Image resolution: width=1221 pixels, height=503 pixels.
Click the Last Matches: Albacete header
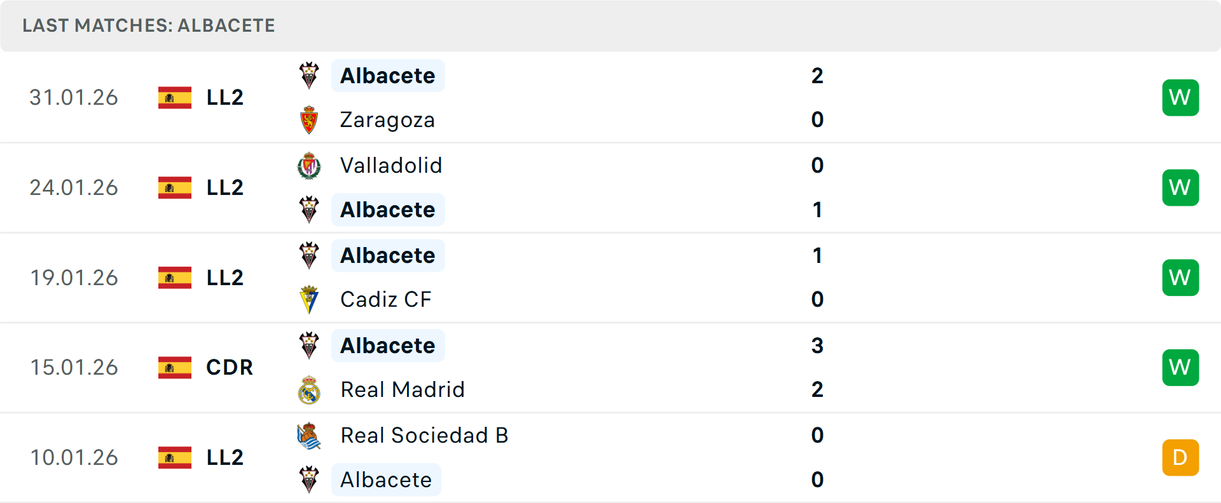click(149, 25)
